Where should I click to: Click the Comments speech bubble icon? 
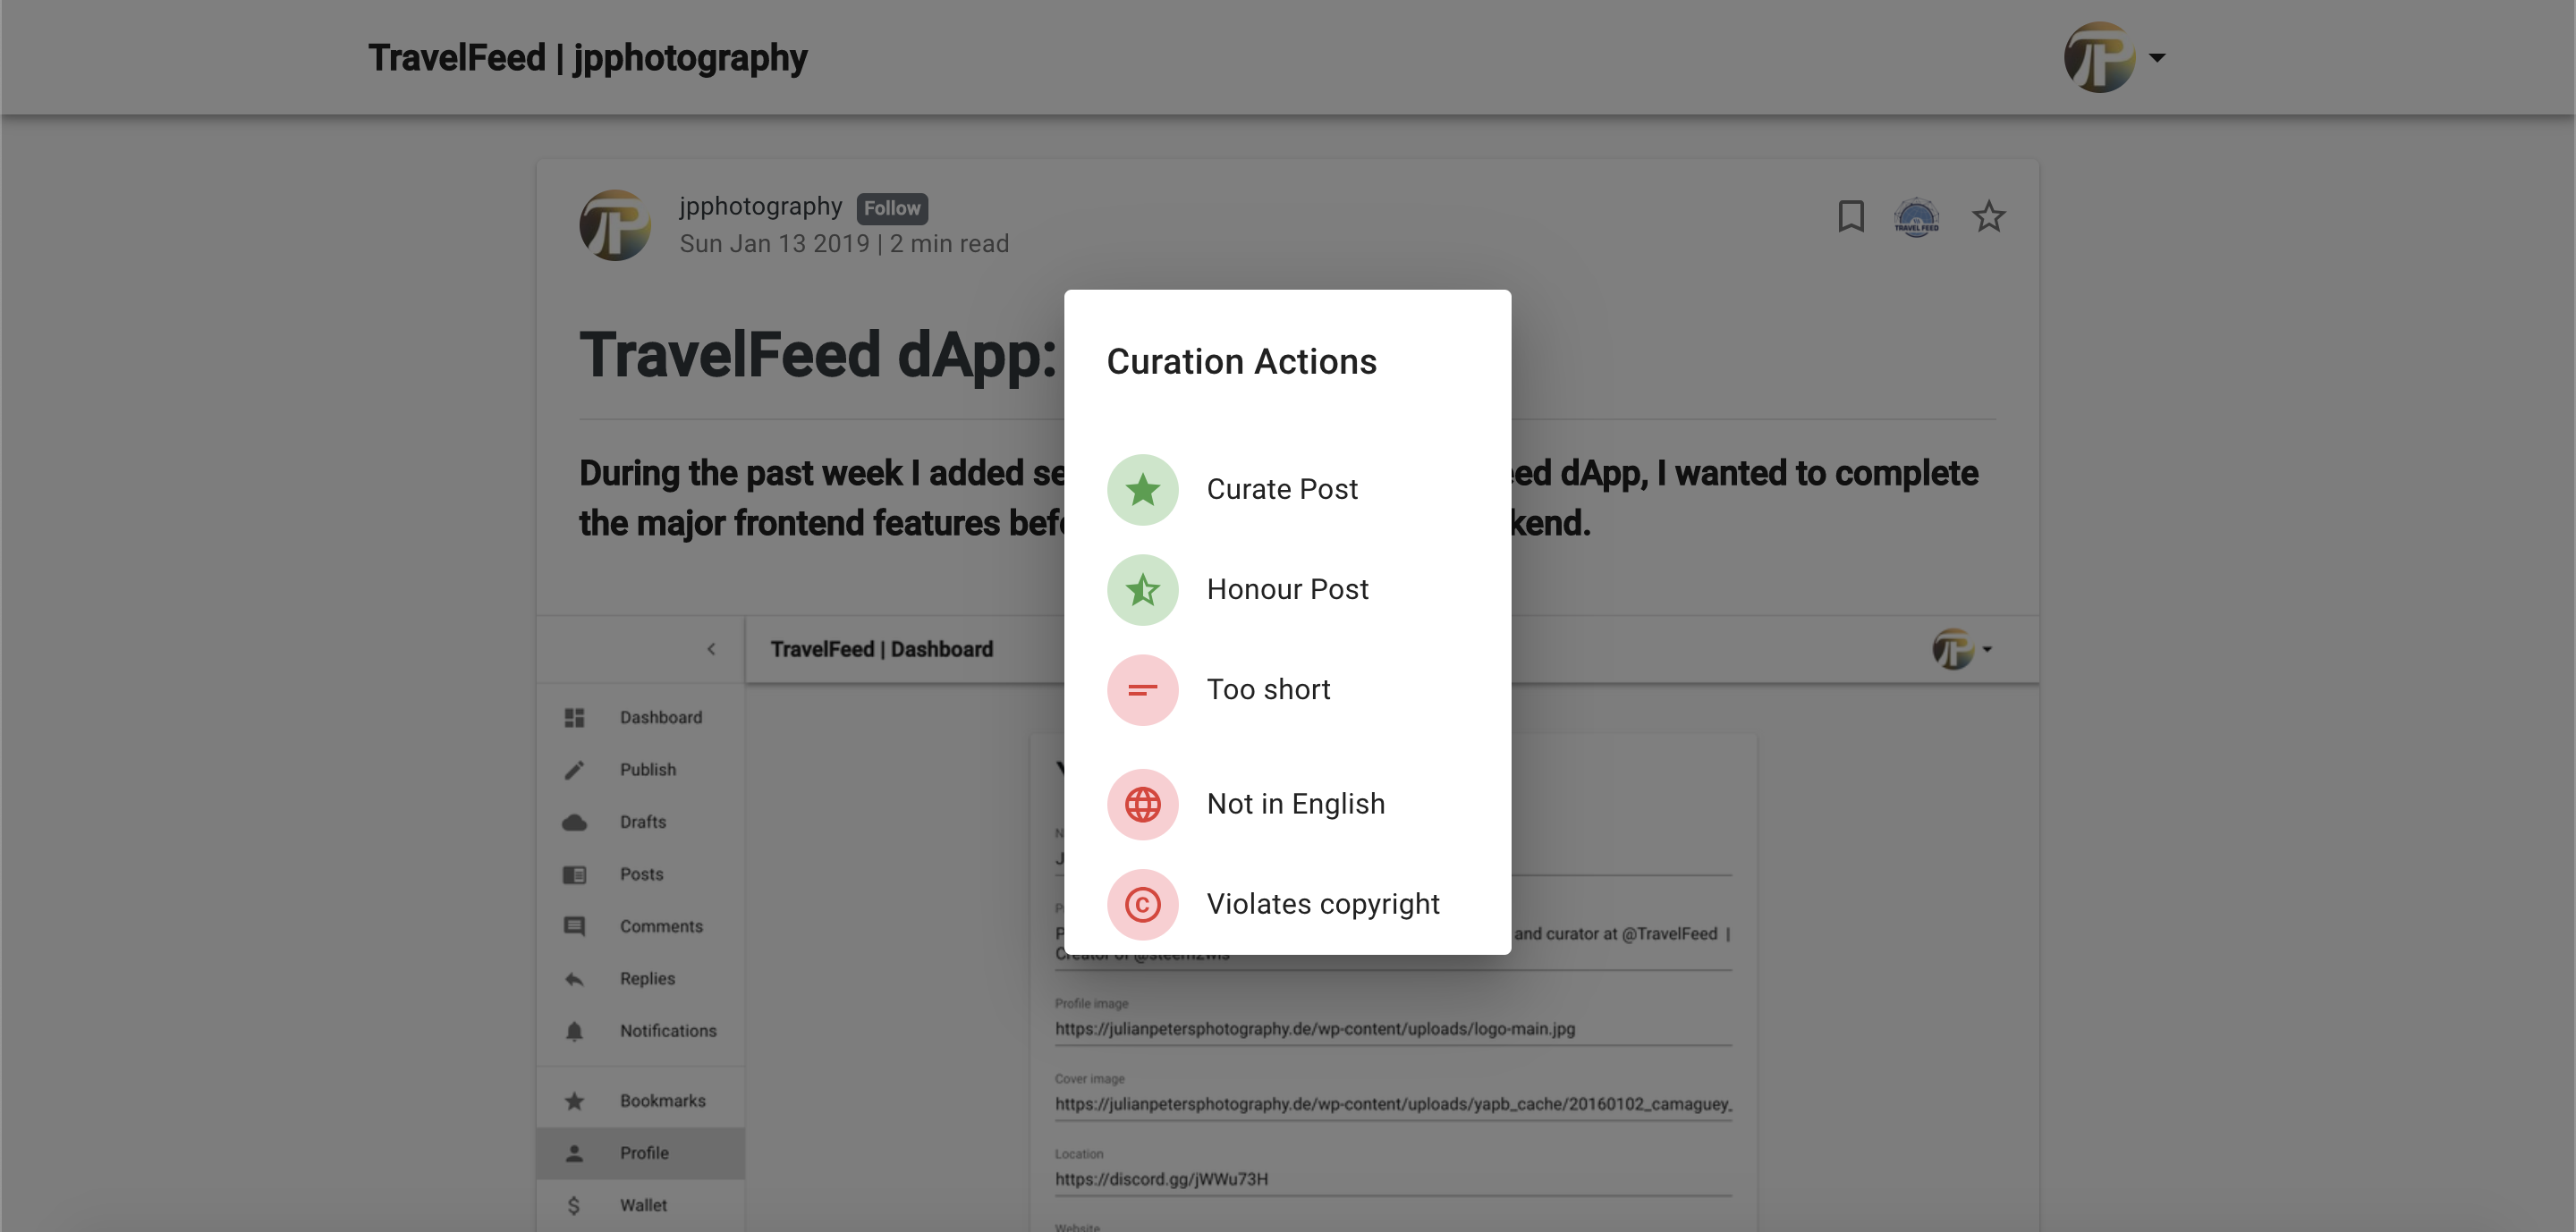574,926
